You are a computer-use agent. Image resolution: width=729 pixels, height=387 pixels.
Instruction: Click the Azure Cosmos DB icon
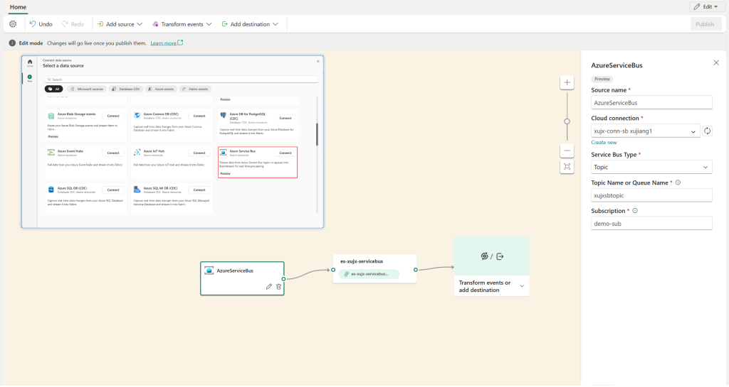(x=137, y=115)
